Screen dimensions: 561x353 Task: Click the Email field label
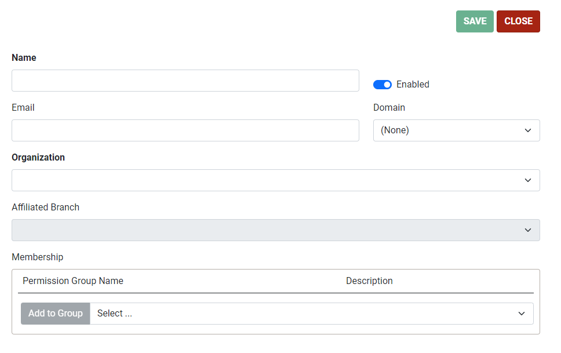(x=23, y=107)
